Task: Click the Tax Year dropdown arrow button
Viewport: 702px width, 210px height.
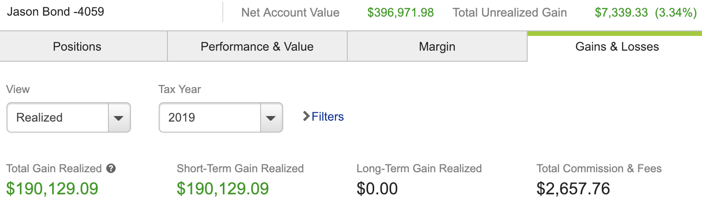Action: point(271,117)
